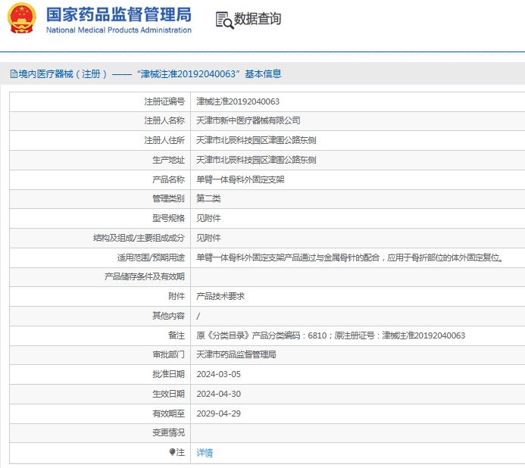Screen dimensions: 525x468
Task: Click the 有效期至 label
Action: pyautogui.click(x=168, y=413)
